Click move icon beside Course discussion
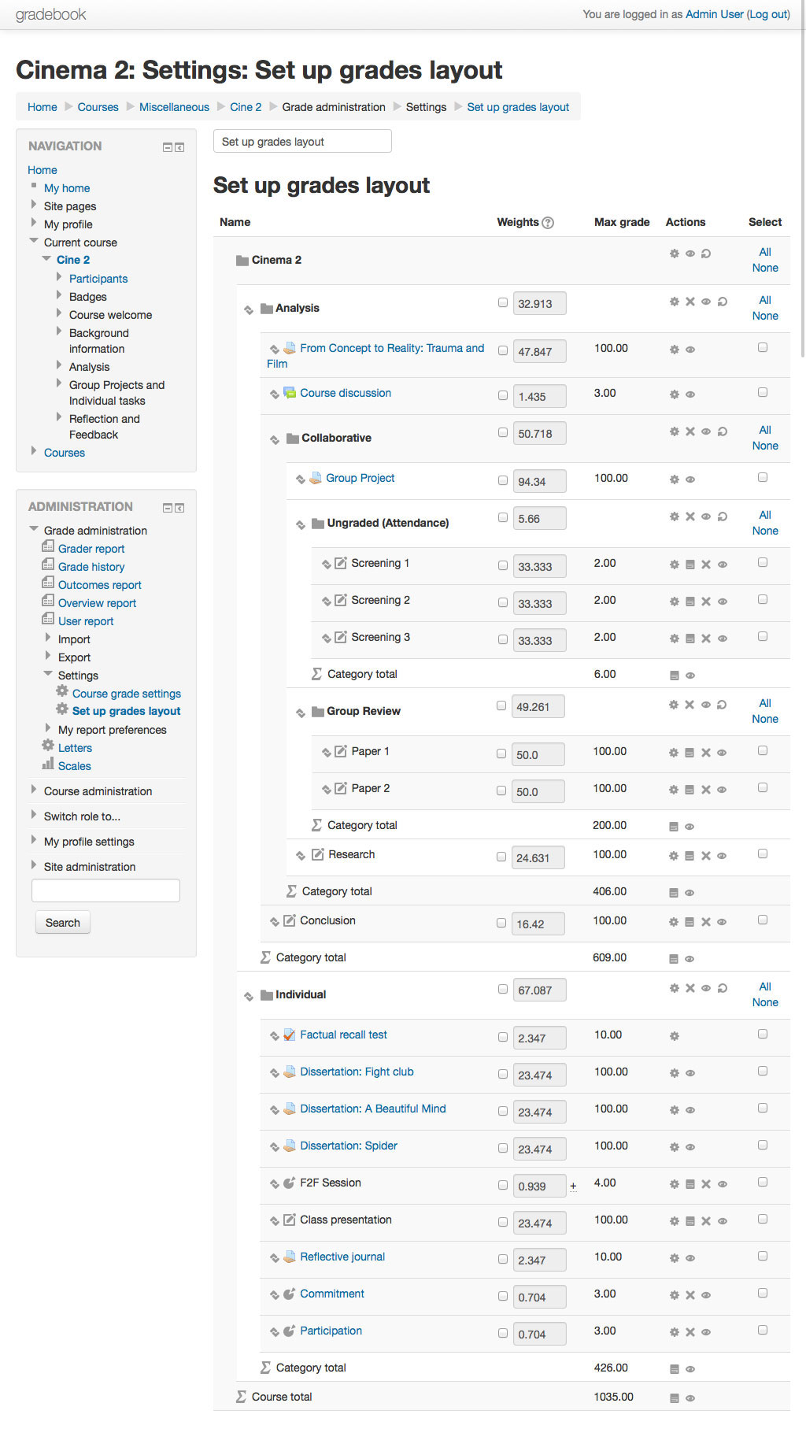The image size is (806, 1455). coord(274,394)
